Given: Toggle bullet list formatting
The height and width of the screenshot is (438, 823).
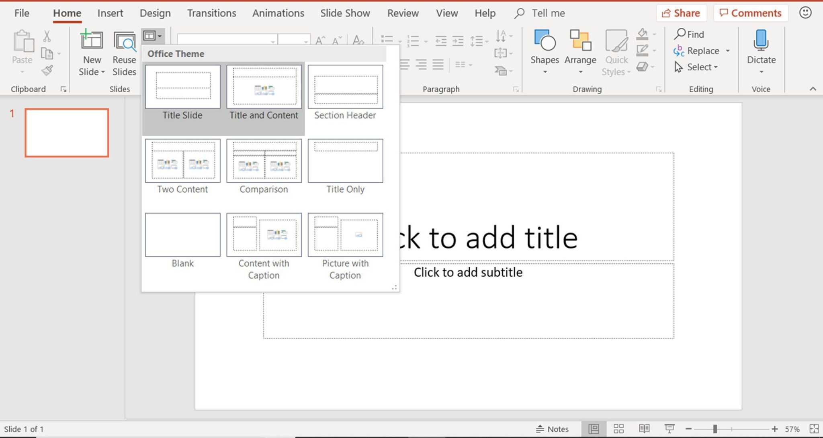Looking at the screenshot, I should (387, 40).
